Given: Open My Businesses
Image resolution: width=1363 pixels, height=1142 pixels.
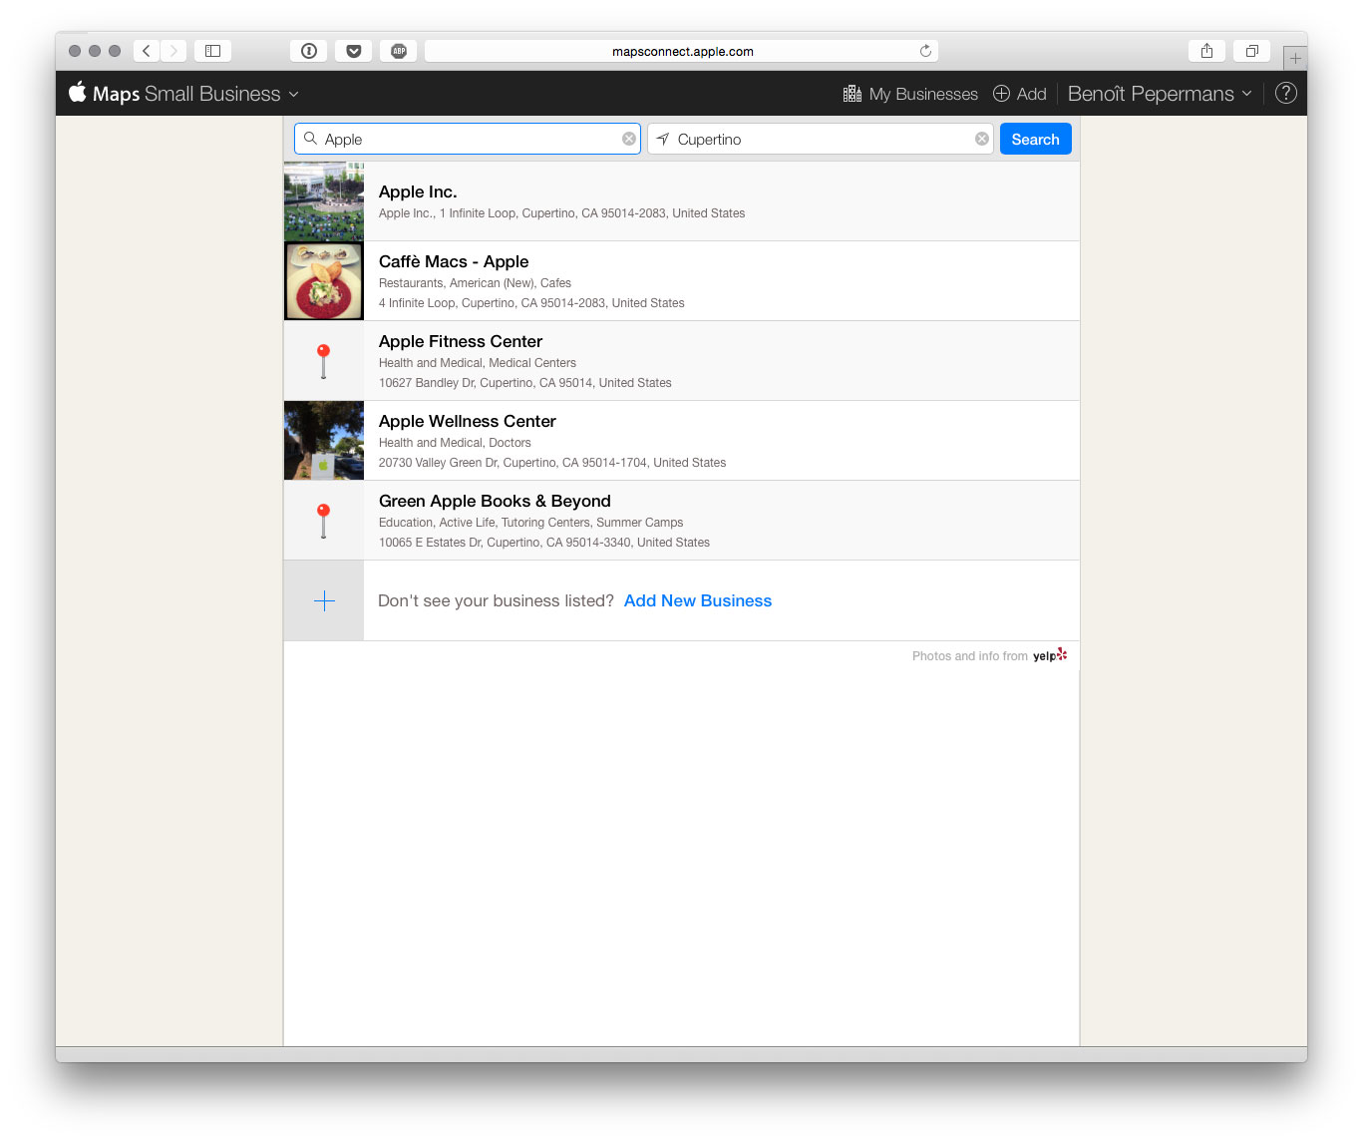Looking at the screenshot, I should [910, 94].
